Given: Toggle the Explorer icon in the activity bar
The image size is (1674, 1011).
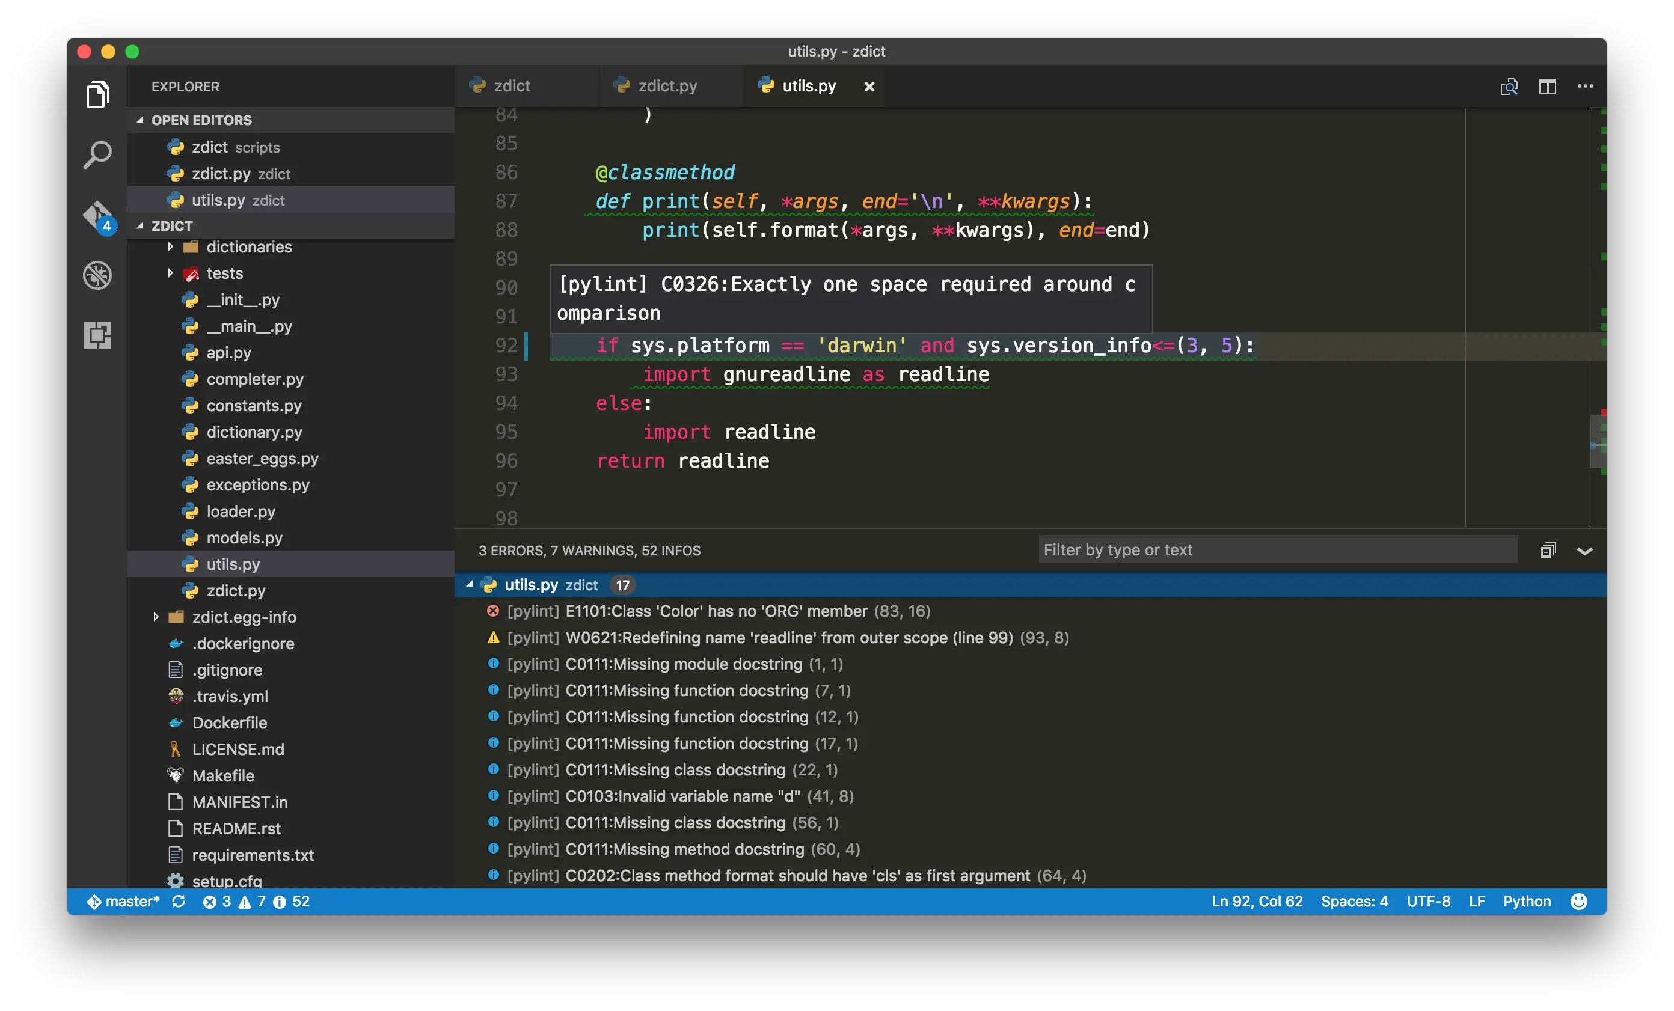Looking at the screenshot, I should pyautogui.click(x=97, y=95).
